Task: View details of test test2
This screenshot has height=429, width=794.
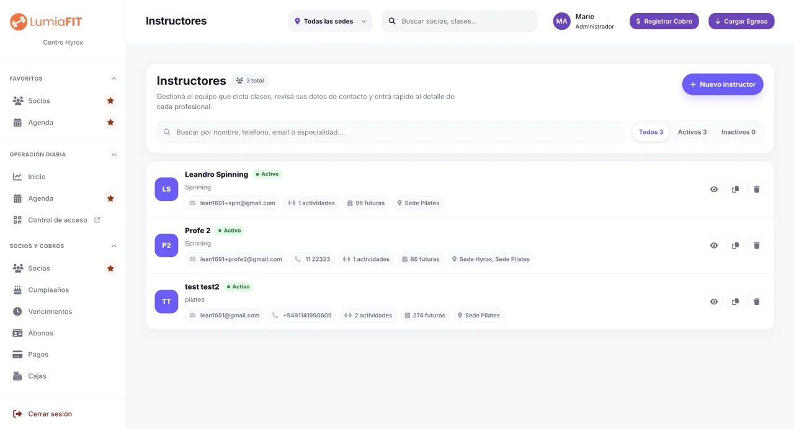Action: click(714, 302)
